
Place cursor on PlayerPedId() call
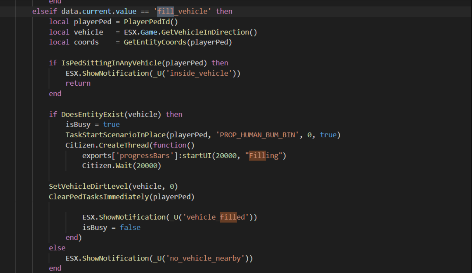151,22
